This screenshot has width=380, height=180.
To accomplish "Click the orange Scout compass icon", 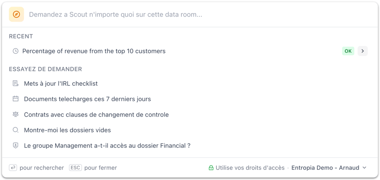I will click(x=16, y=14).
